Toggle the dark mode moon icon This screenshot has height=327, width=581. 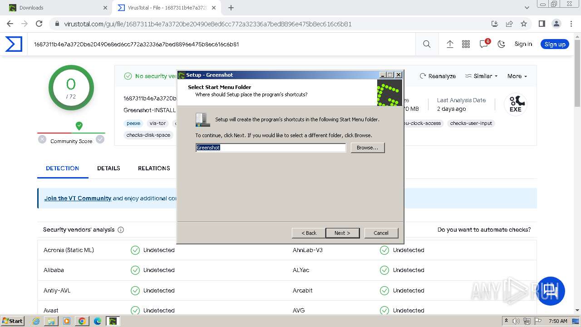pyautogui.click(x=502, y=44)
